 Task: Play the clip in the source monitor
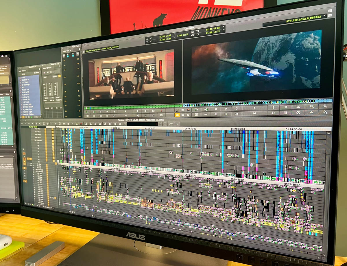click(x=125, y=111)
